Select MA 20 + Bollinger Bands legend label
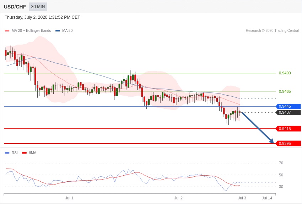This screenshot has width=302, height=204. point(31,30)
